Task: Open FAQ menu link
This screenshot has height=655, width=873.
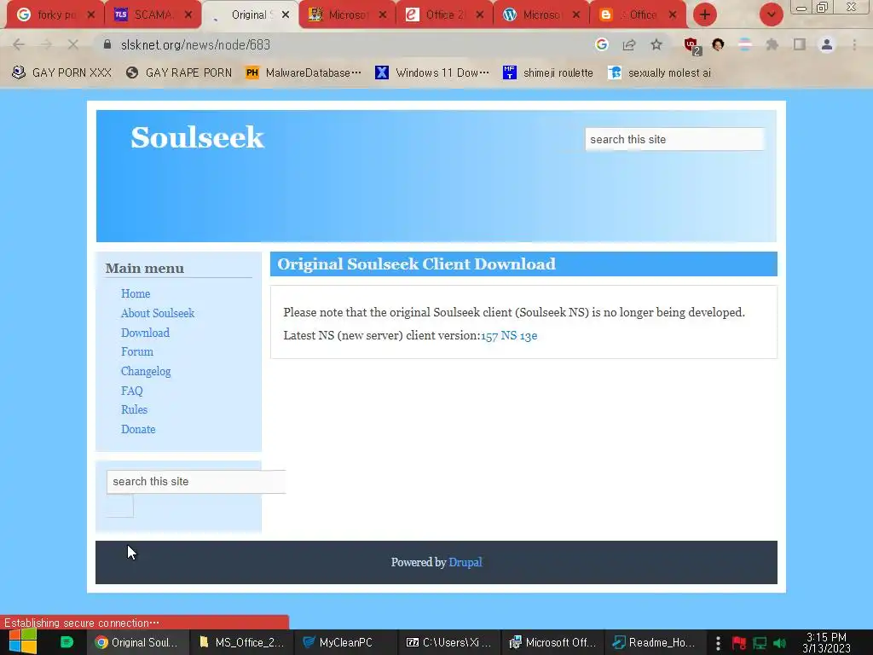Action: pyautogui.click(x=132, y=391)
